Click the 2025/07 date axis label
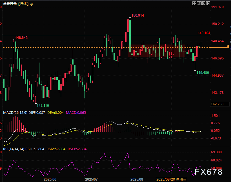The image size is (231, 182). tap(91, 179)
